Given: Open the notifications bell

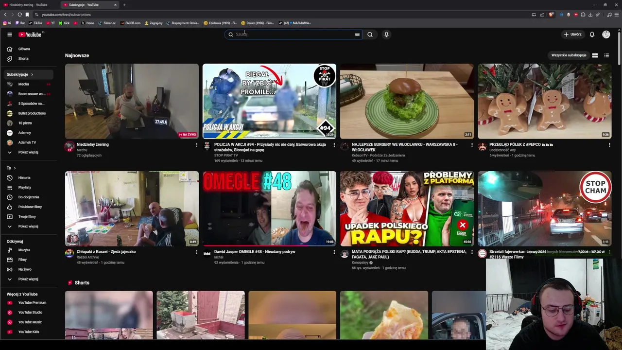Looking at the screenshot, I should point(592,35).
